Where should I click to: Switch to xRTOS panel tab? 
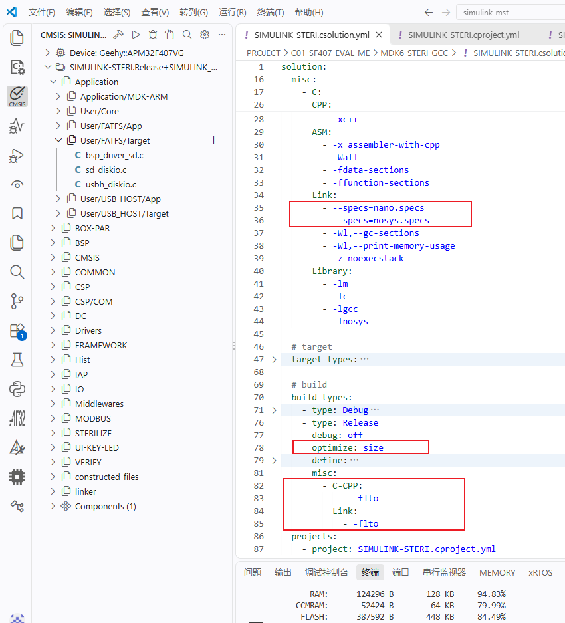pyautogui.click(x=540, y=572)
